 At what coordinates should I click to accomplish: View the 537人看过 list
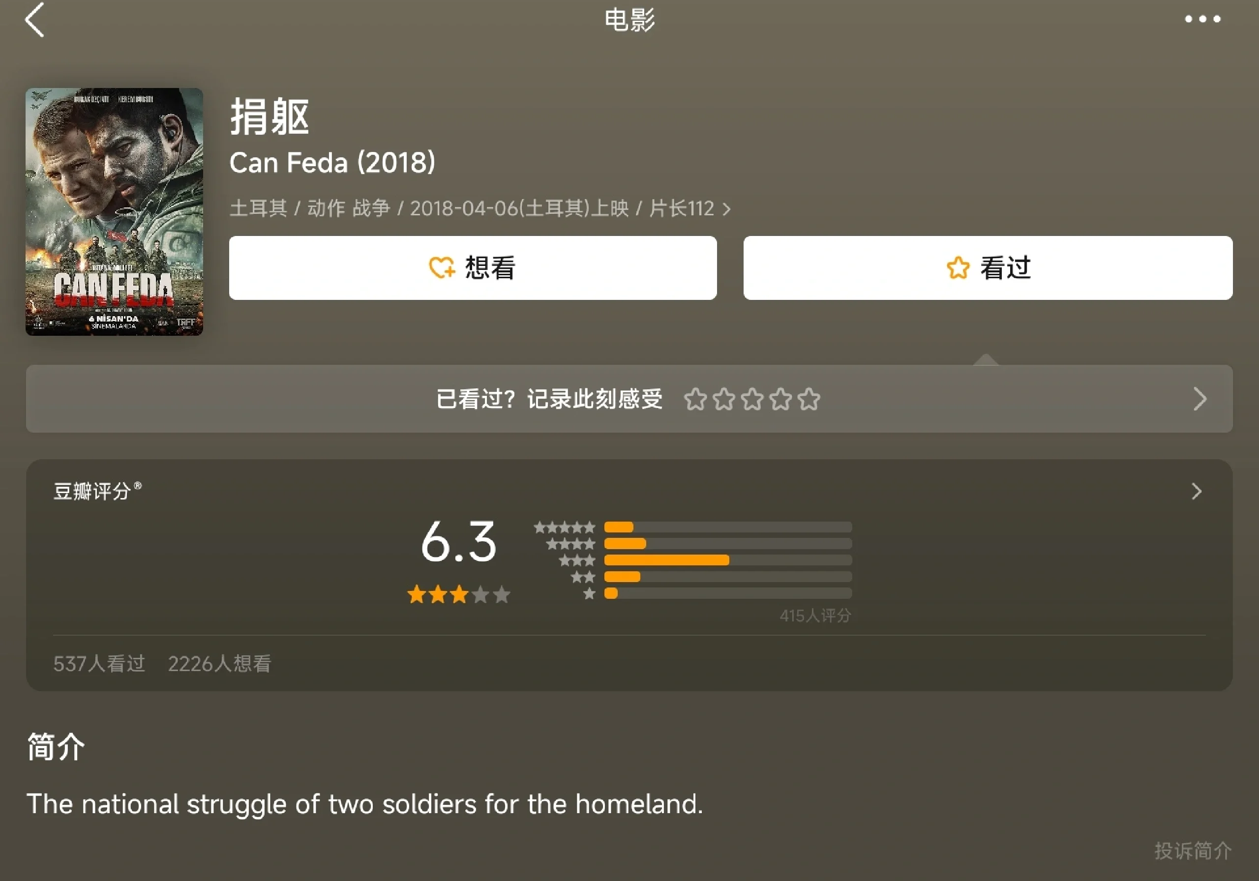[x=99, y=663]
